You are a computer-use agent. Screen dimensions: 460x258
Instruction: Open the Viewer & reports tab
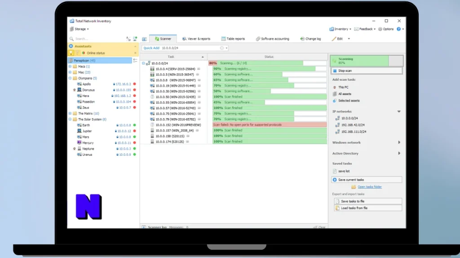tap(196, 39)
